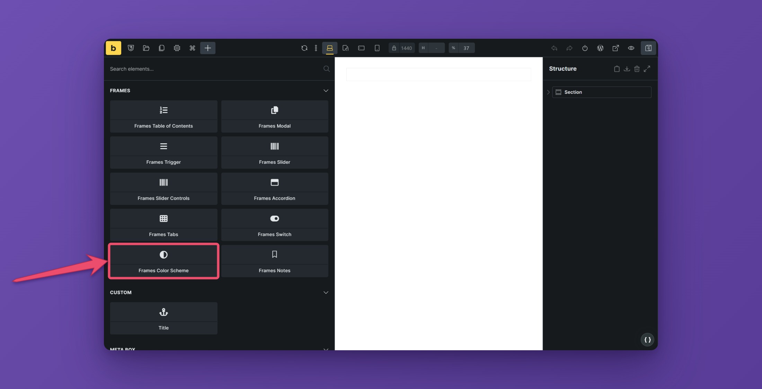762x389 pixels.
Task: Add the Frames Switch element
Action: [275, 225]
